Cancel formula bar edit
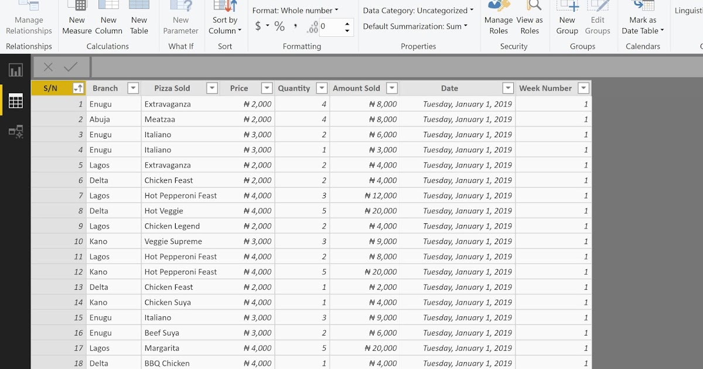703x369 pixels. click(x=48, y=67)
